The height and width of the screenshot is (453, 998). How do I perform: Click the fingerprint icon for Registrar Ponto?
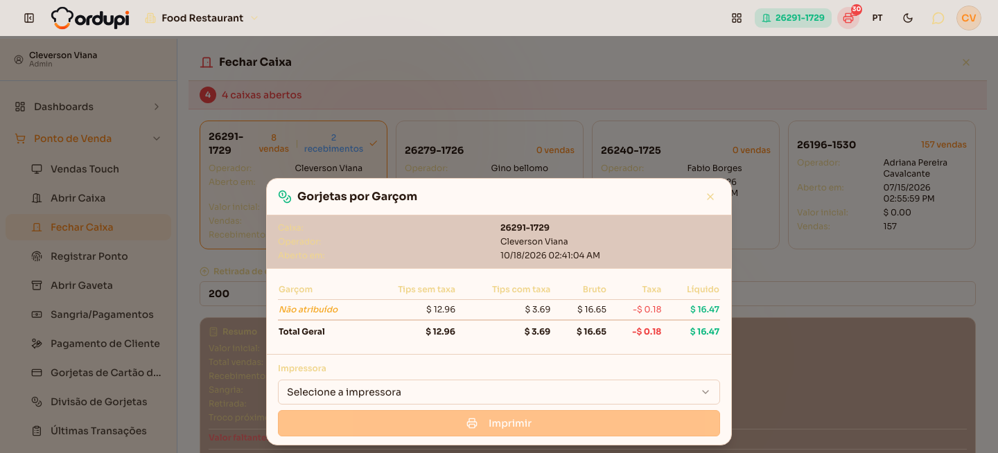[37, 256]
